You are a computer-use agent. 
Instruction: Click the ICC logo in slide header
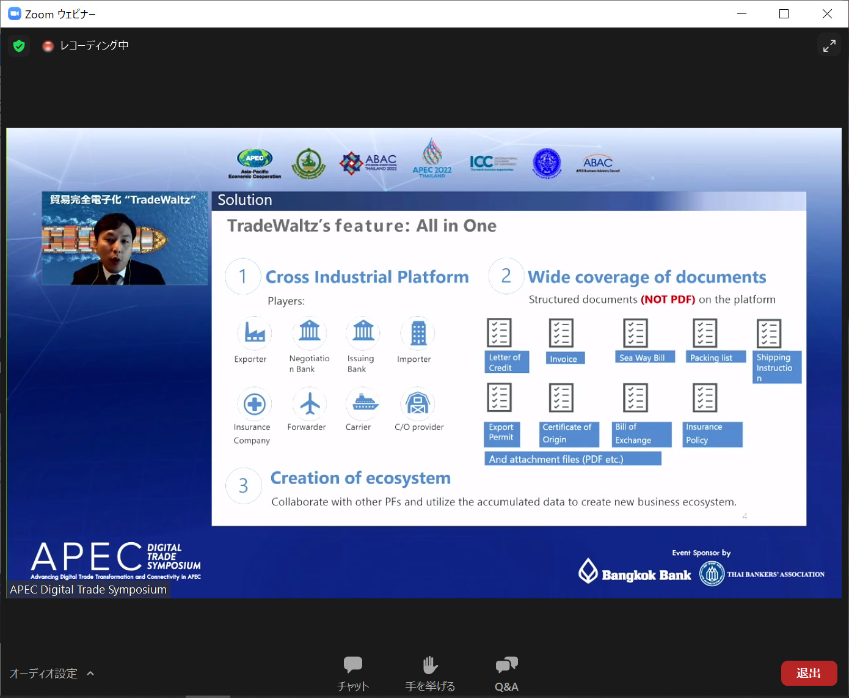pyautogui.click(x=494, y=163)
